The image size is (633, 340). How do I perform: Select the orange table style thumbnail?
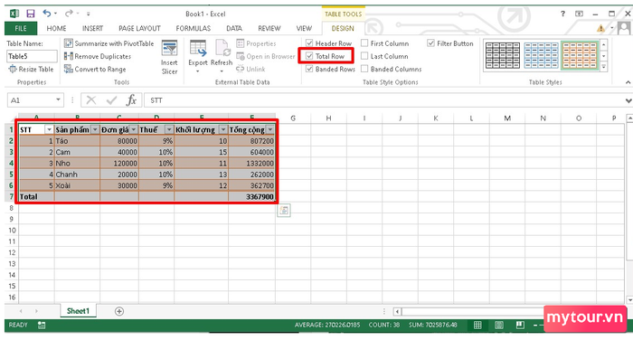point(580,55)
